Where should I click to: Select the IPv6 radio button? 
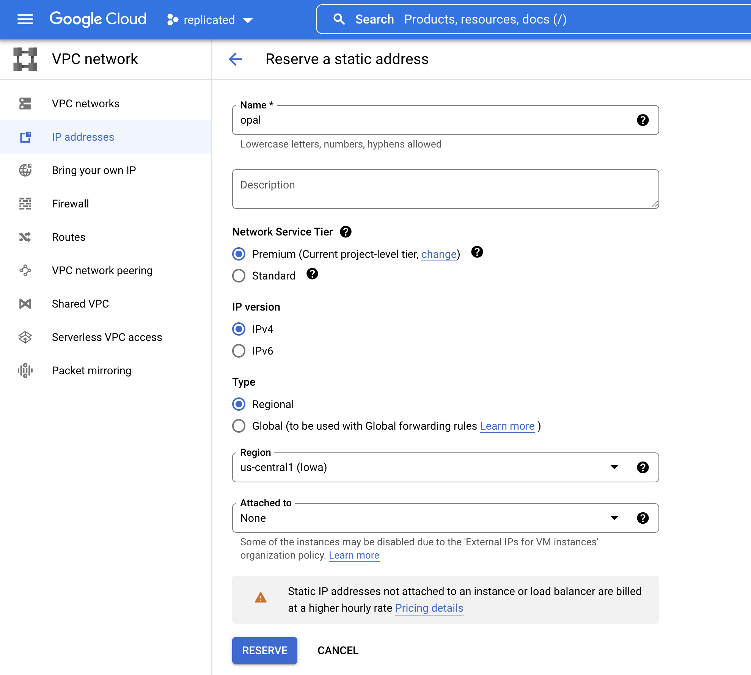[x=239, y=351]
